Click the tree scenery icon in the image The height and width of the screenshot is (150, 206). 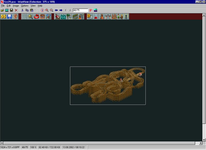point(69,17)
